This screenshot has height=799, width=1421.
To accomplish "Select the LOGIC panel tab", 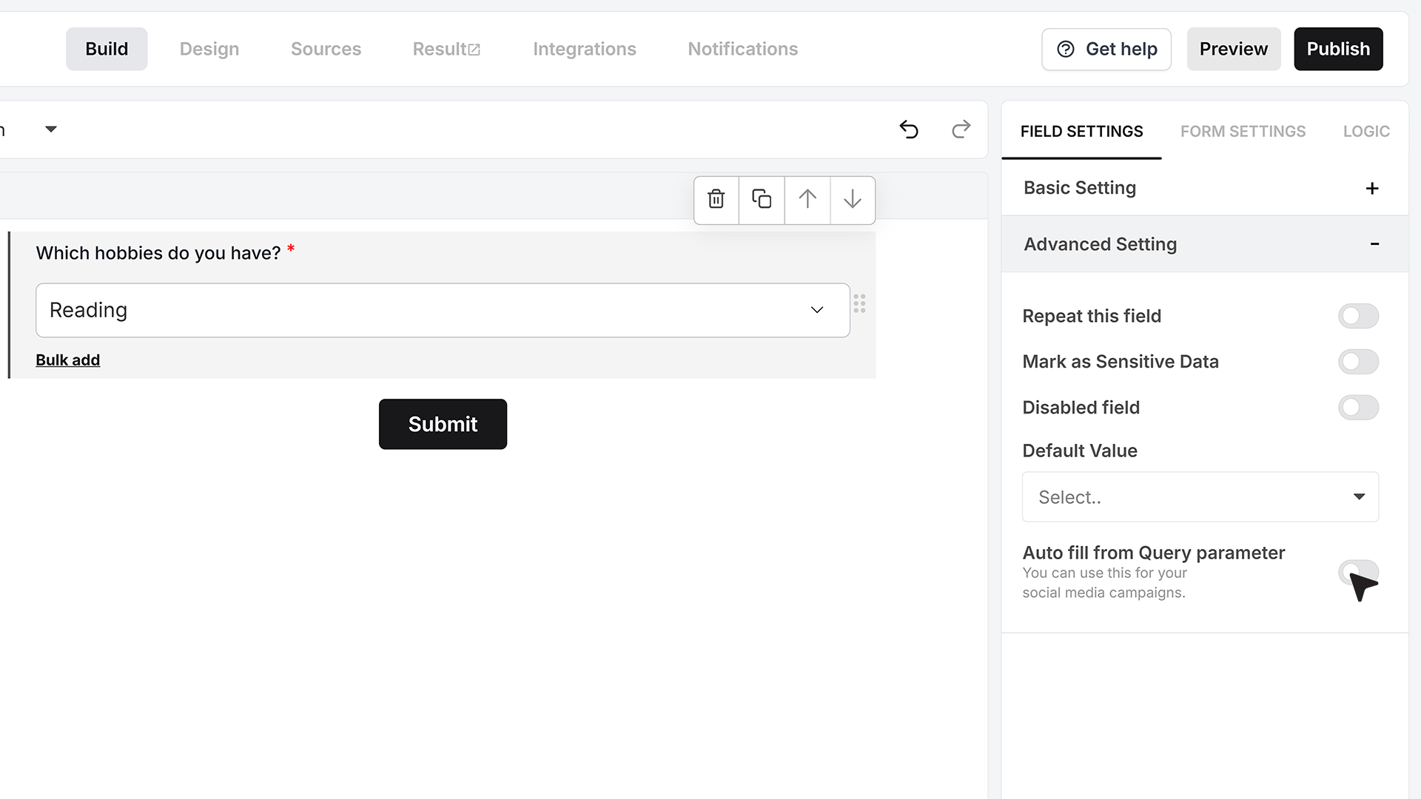I will pos(1366,132).
